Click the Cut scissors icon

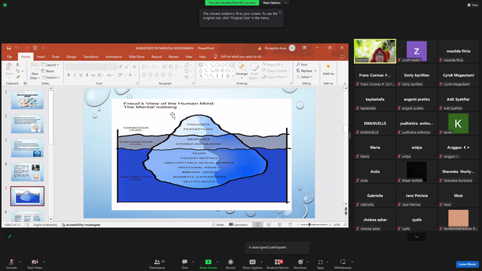[x=18, y=65]
